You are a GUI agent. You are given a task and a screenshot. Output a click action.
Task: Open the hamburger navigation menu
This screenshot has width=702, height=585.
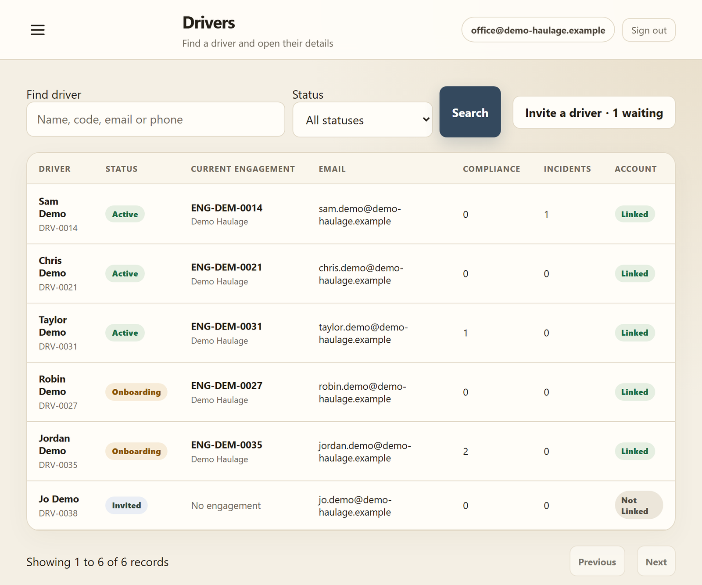(x=38, y=30)
